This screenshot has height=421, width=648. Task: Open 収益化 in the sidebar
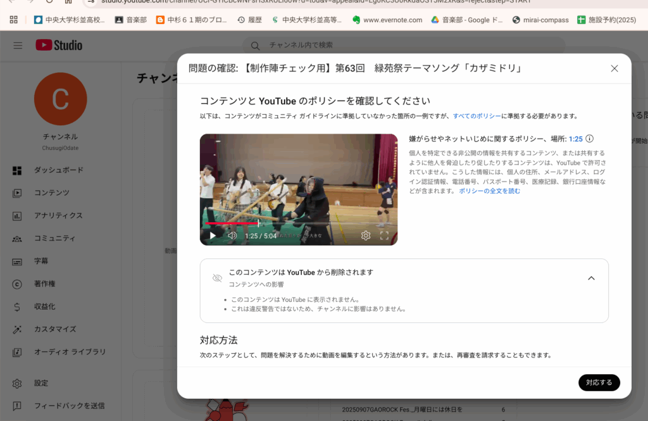tap(44, 306)
